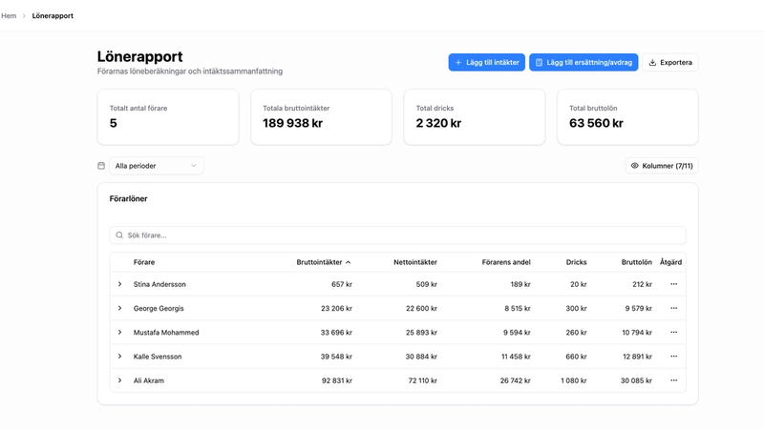This screenshot has width=764, height=429.
Task: Click the Lönerapport breadcrumb item
Action: click(53, 15)
